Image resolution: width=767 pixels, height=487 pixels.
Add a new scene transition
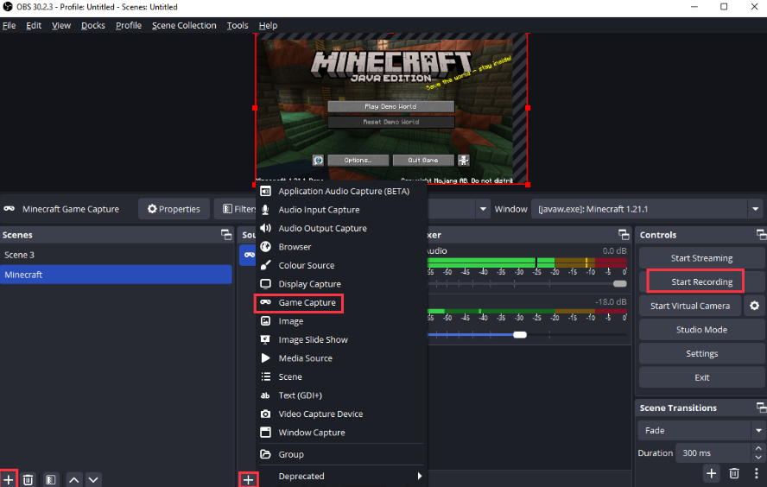[x=711, y=473]
